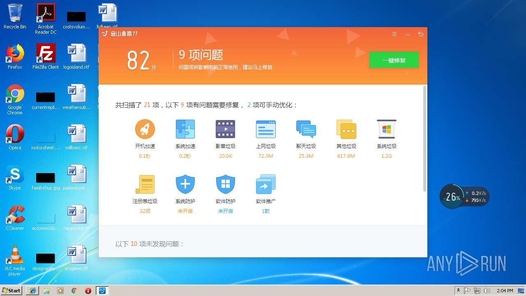Click the volume speaker tray icon
The width and height of the screenshot is (526, 296).
click(x=487, y=290)
